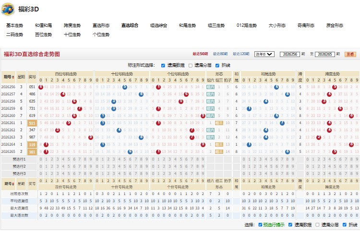Click 组三 badge in row 2026264
Image resolution: width=360 pixels, height=231 pixels.
coord(219,145)
